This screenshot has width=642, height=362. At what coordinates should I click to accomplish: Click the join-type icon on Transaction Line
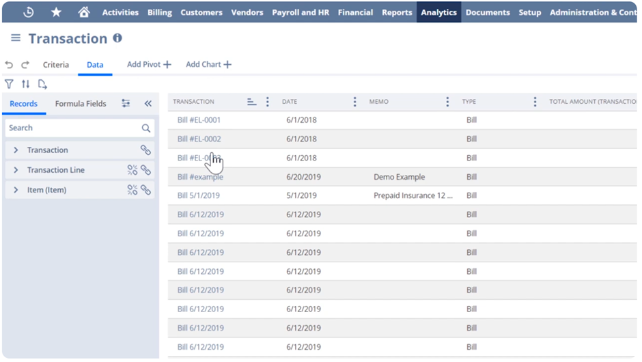pyautogui.click(x=132, y=170)
